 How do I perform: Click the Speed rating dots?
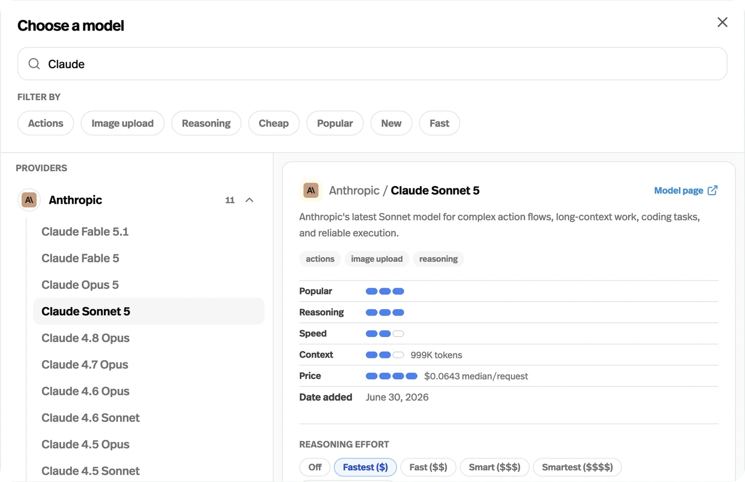385,334
